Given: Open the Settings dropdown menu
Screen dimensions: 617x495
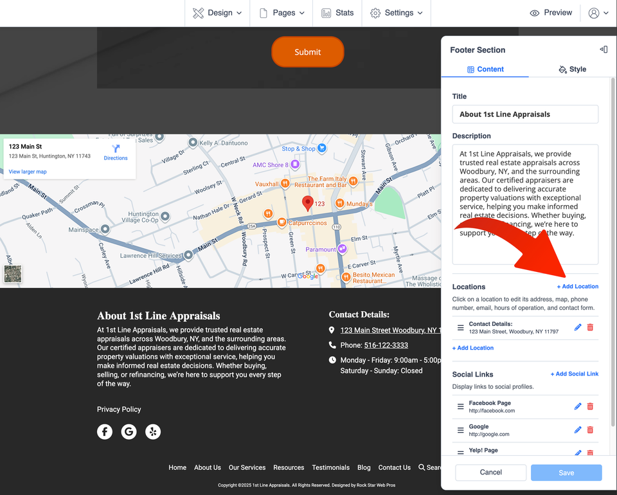Looking at the screenshot, I should [x=397, y=13].
